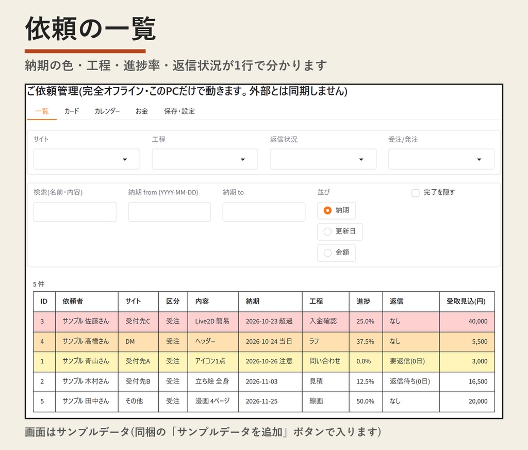Click the 返信待ち(0日) reply cell
The image size is (528, 450).
click(411, 381)
